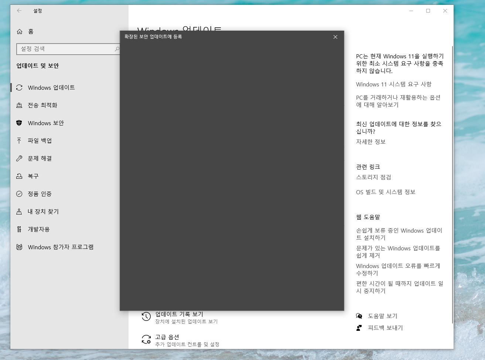Select the 내 장치 찾기 icon
Image resolution: width=485 pixels, height=360 pixels.
click(x=19, y=212)
